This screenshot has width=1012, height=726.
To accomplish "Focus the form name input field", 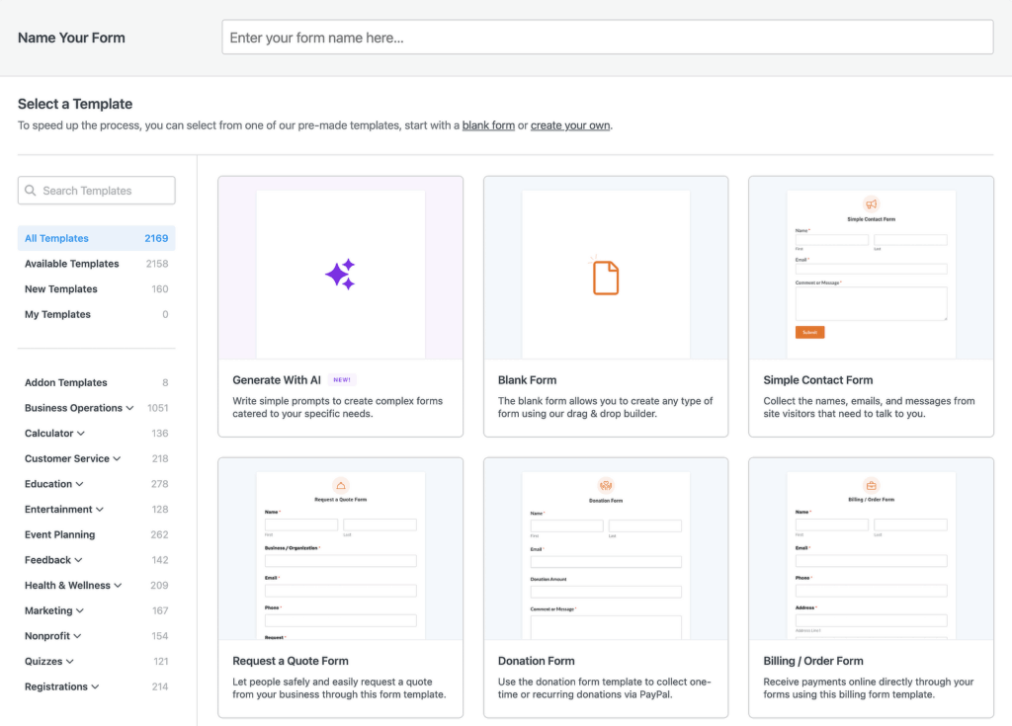I will 607,38.
